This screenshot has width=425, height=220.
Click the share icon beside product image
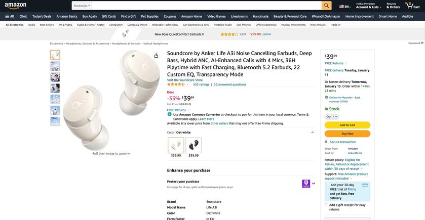(x=156, y=56)
